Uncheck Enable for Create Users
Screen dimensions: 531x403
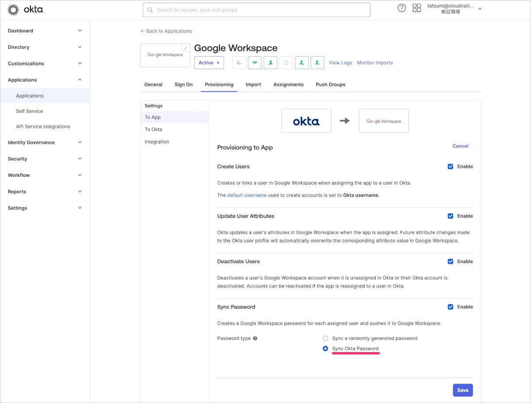coord(450,167)
